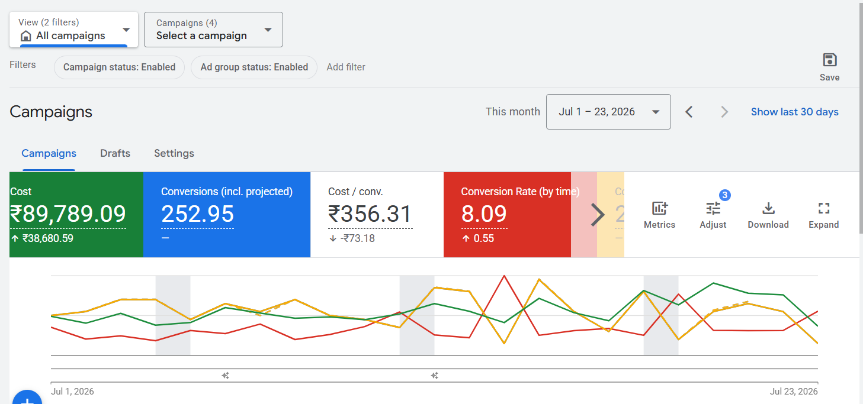Screen dimensions: 863x404
Task: Open the Adjust sliders icon
Action: point(713,208)
